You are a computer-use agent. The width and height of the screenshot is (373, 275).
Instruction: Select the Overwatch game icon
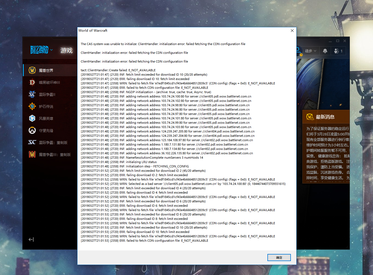[32, 130]
